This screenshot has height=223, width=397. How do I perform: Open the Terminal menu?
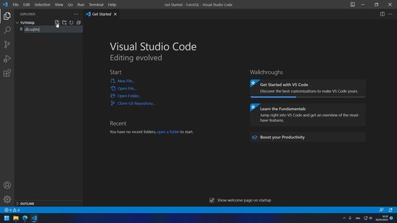[96, 4]
